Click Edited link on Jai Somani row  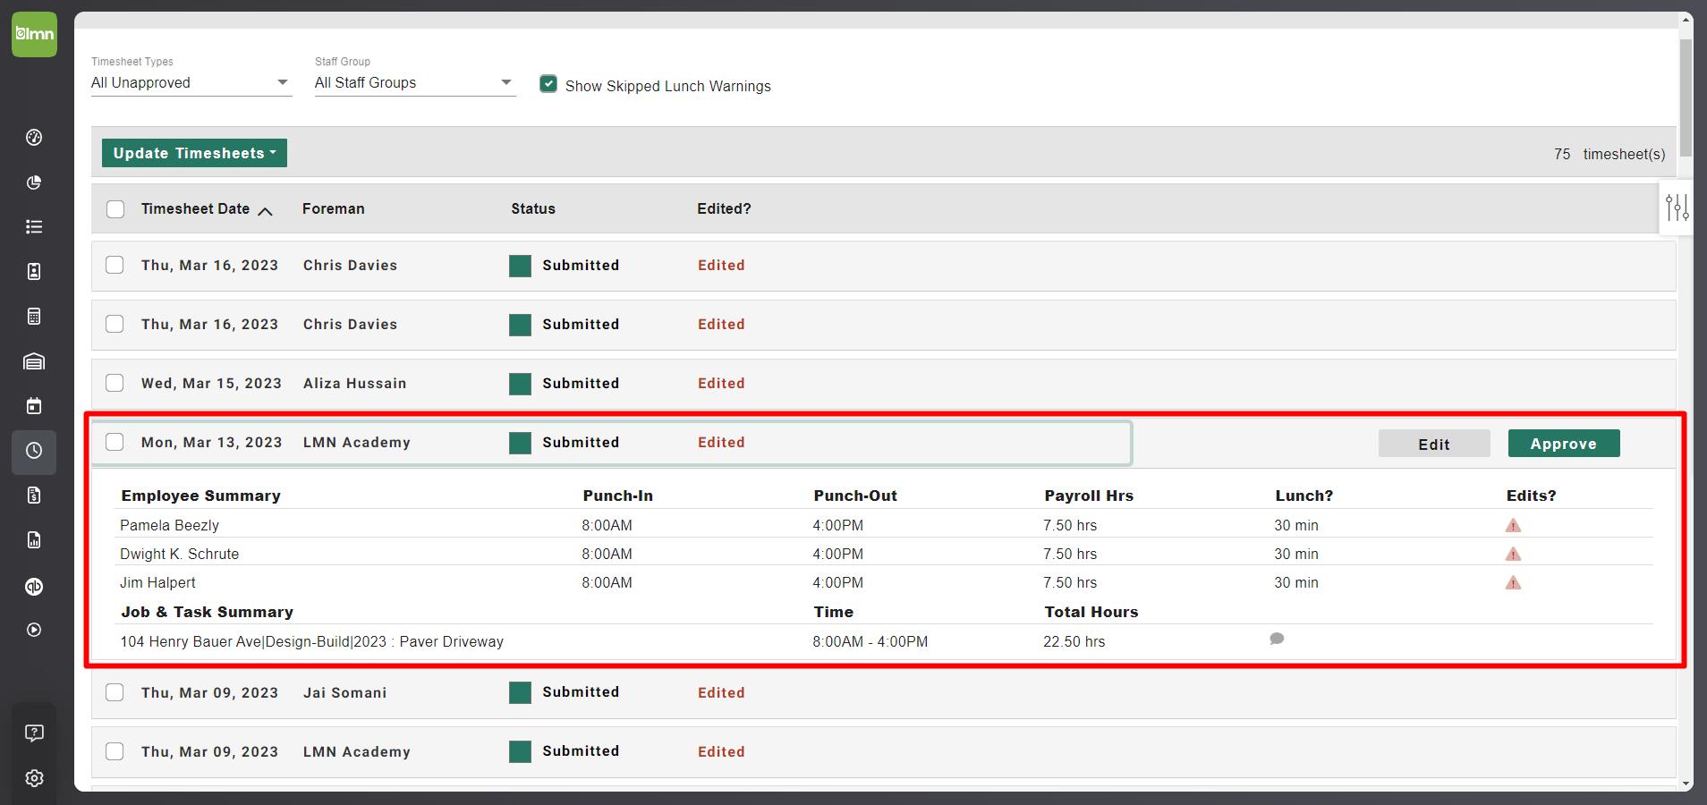(721, 692)
